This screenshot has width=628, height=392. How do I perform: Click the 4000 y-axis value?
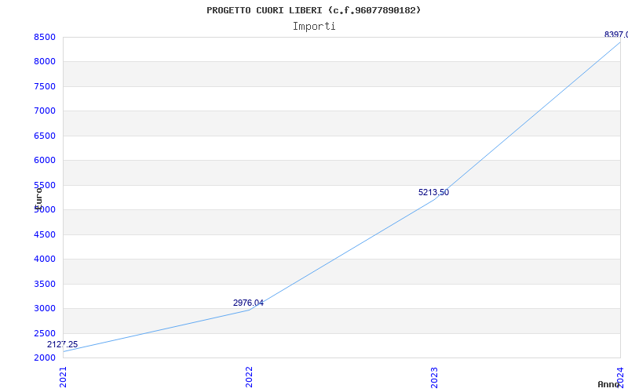click(x=44, y=259)
